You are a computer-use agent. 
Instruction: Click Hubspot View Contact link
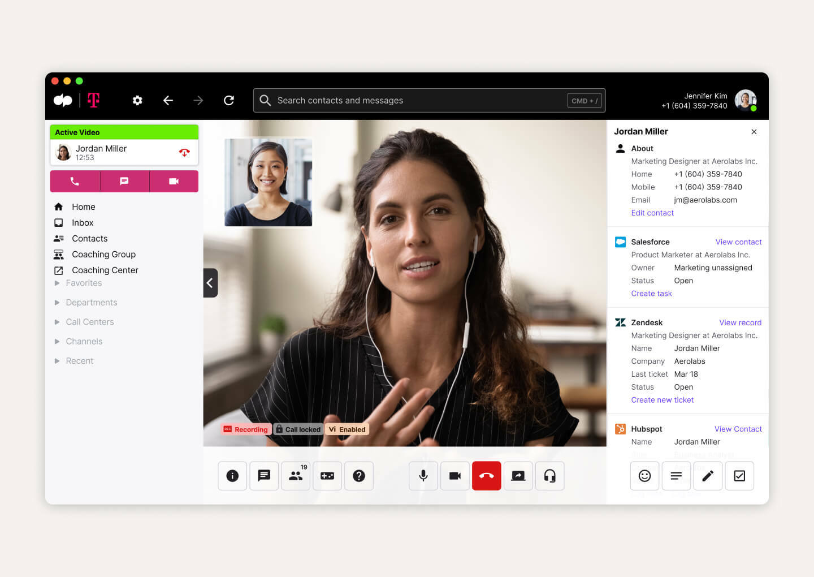[738, 429]
